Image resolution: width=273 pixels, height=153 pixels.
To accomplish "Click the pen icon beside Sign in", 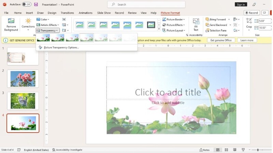I will [x=254, y=4].
